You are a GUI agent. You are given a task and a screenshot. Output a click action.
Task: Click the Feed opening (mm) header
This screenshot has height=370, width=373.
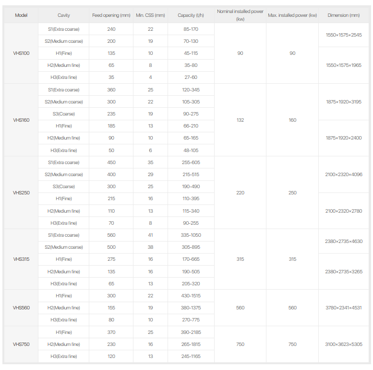pyautogui.click(x=111, y=15)
